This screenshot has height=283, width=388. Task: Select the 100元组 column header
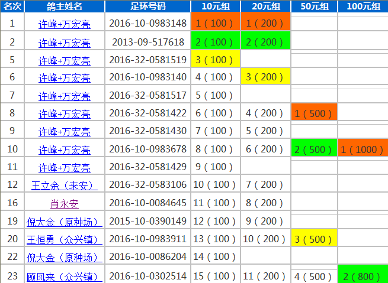click(363, 6)
